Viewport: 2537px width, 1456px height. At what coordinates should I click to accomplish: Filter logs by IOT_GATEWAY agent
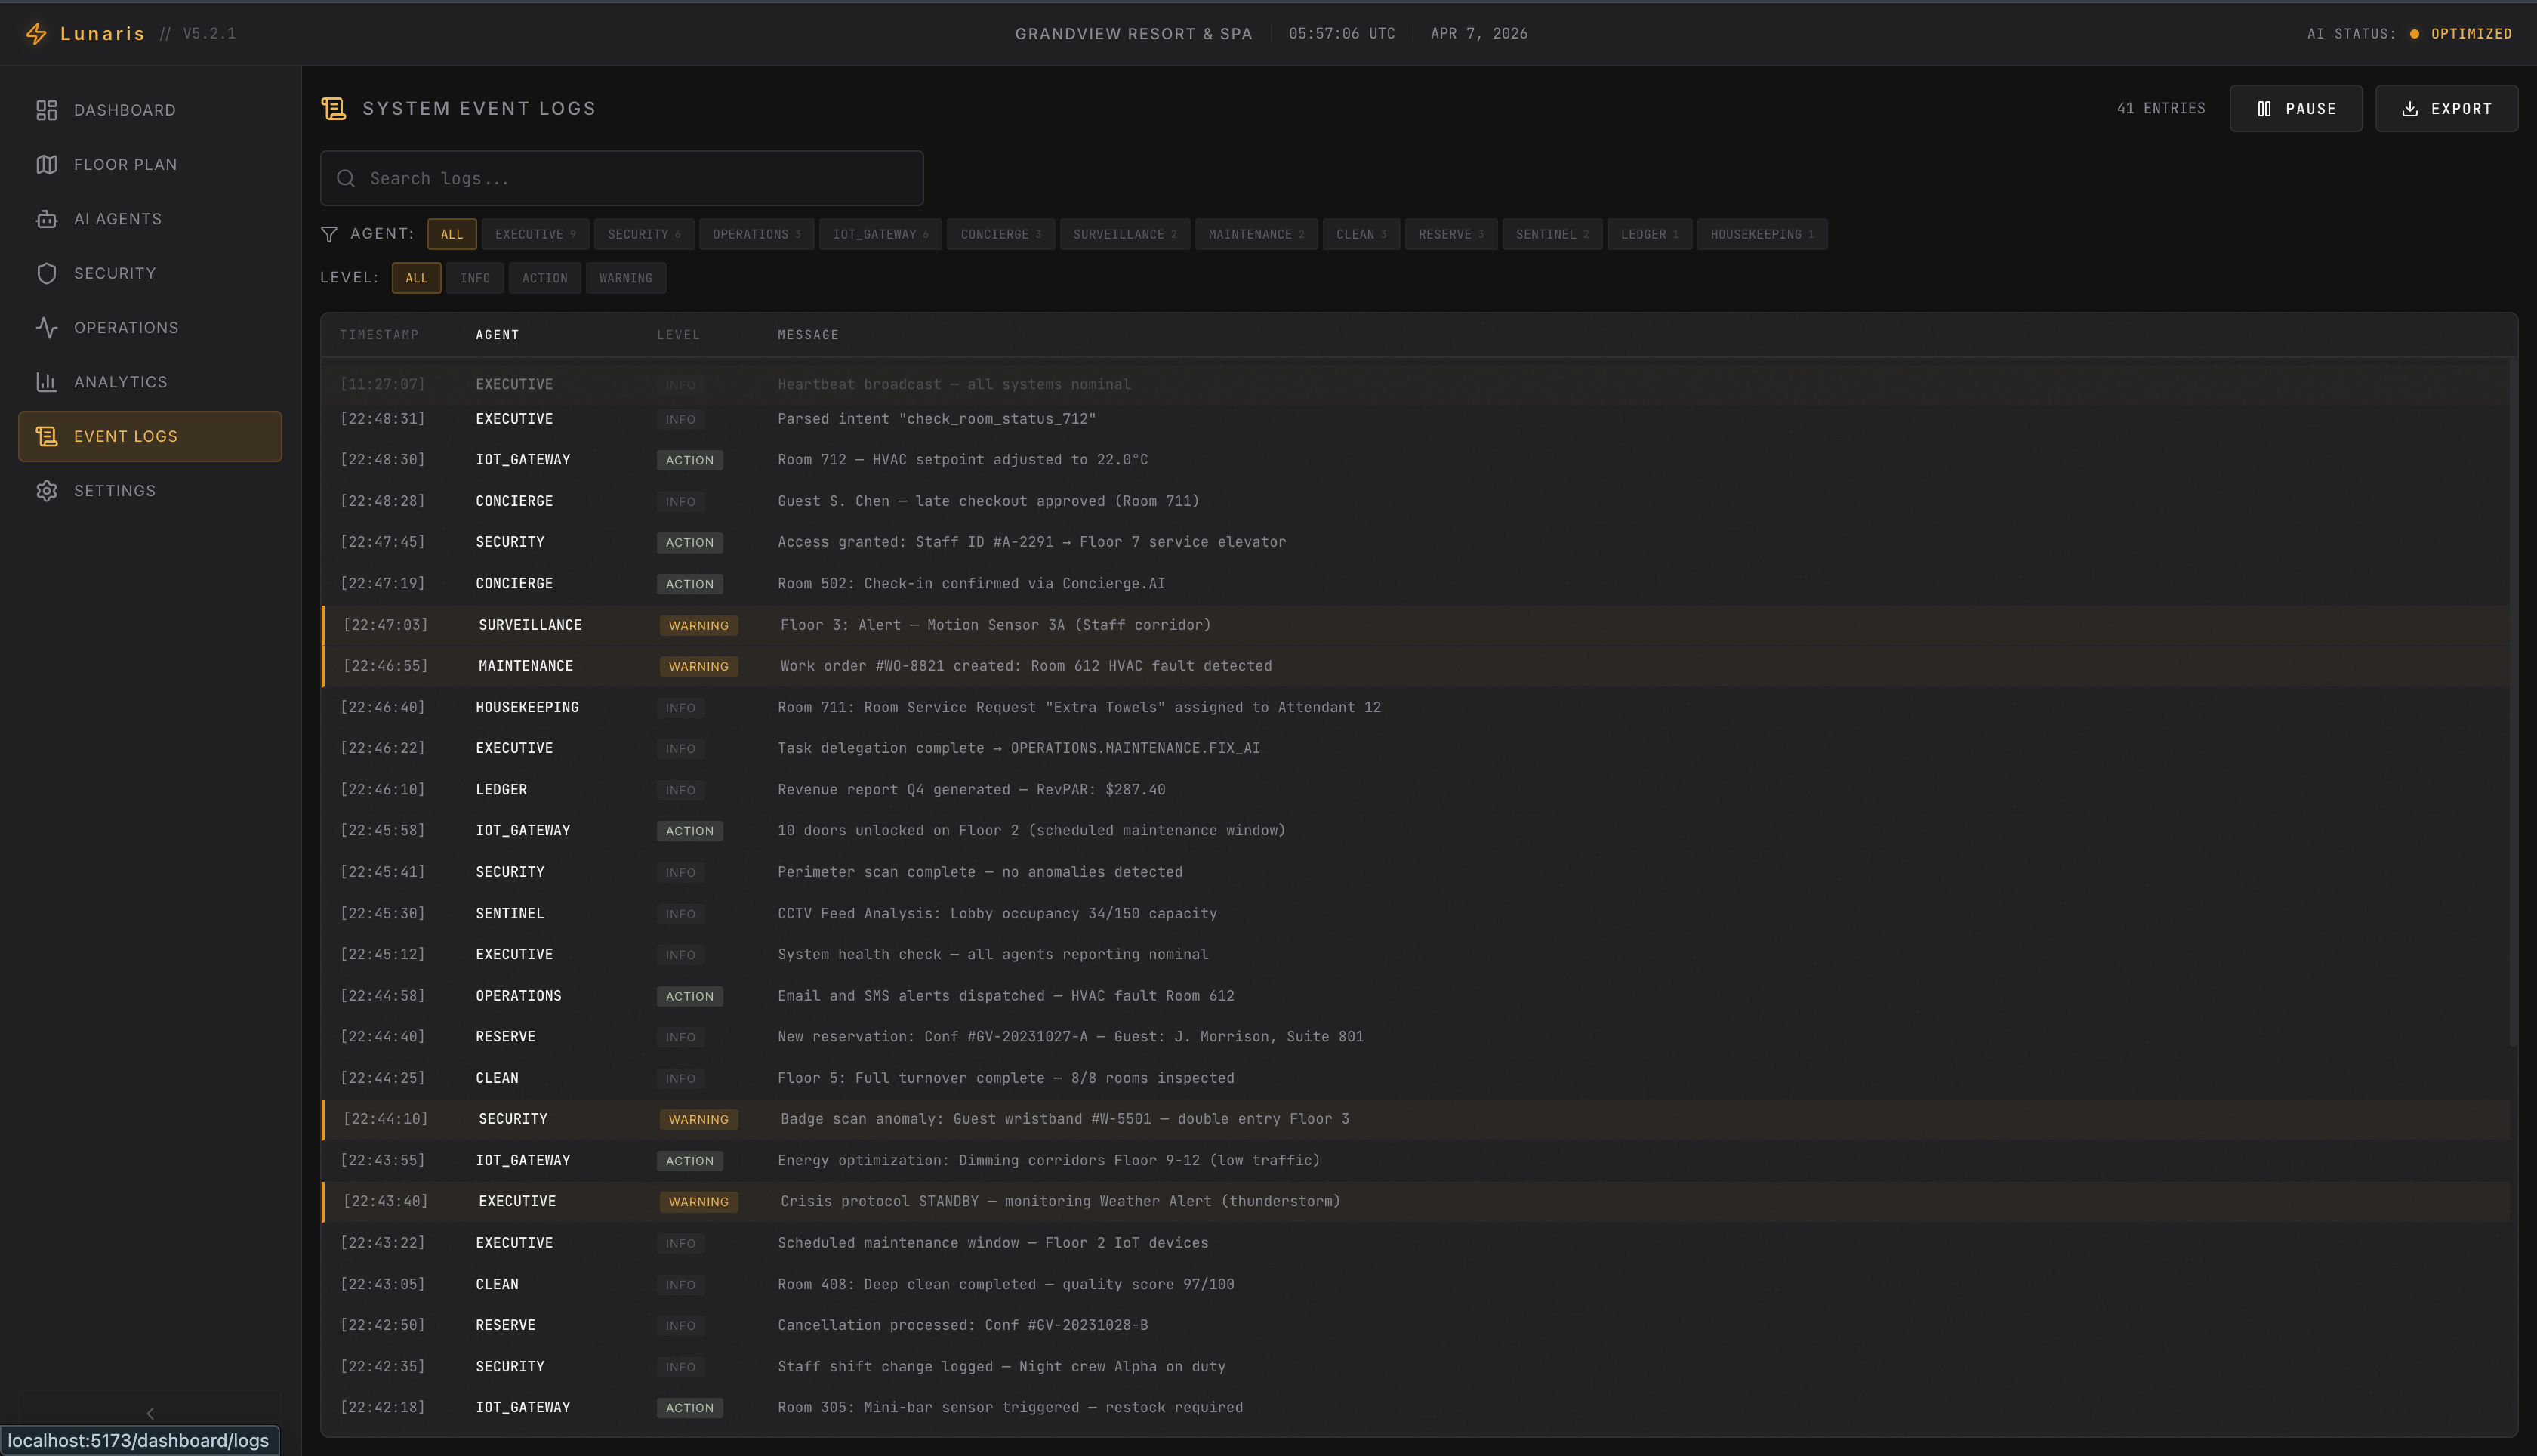(x=880, y=234)
